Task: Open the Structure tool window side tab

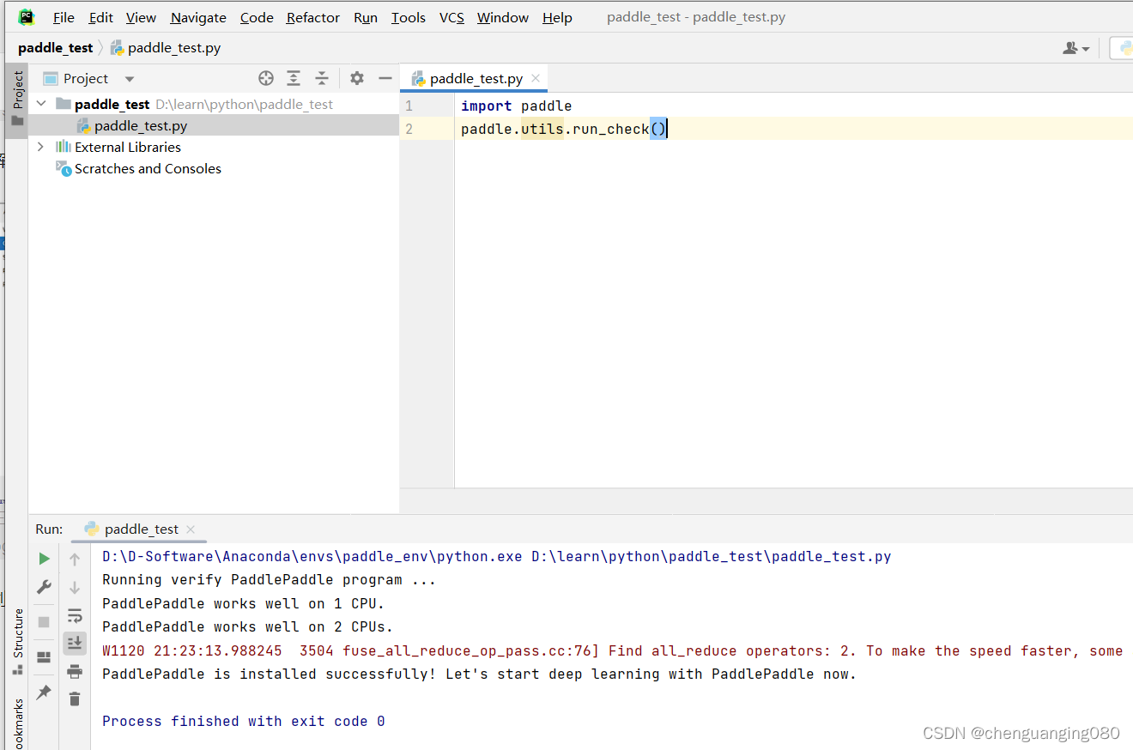Action: [17, 641]
